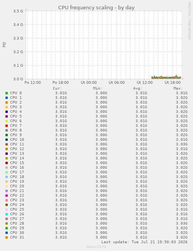This screenshot has width=193, height=251.
Task: Click the 'Út 12:00' x-axis label
Action: (x=145, y=83)
